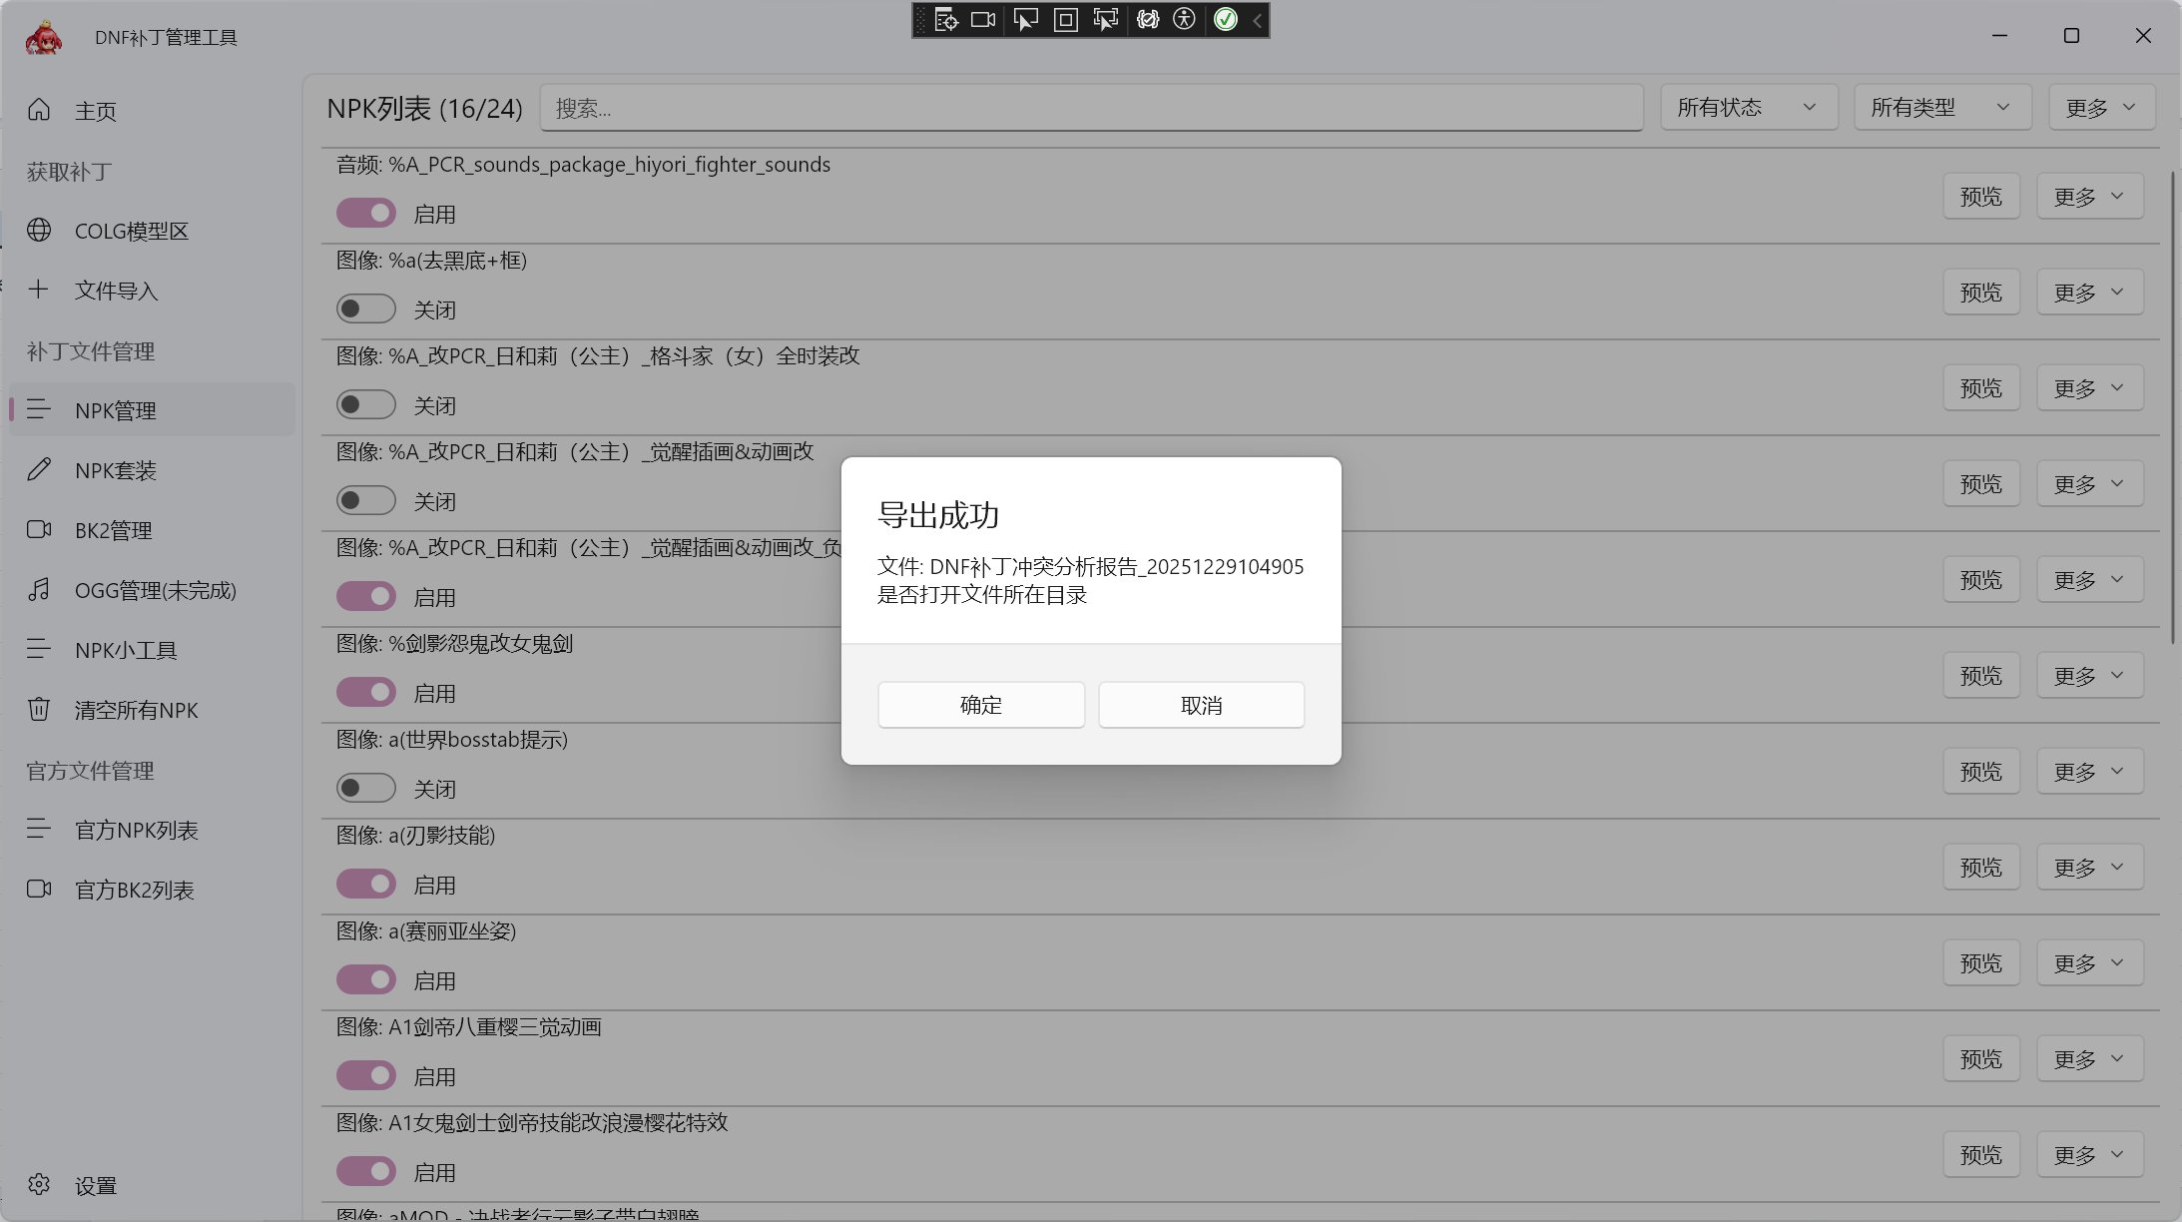Screen dimensions: 2182x1222
Task: Open 设置 via its gear icon
Action: (x=39, y=1185)
